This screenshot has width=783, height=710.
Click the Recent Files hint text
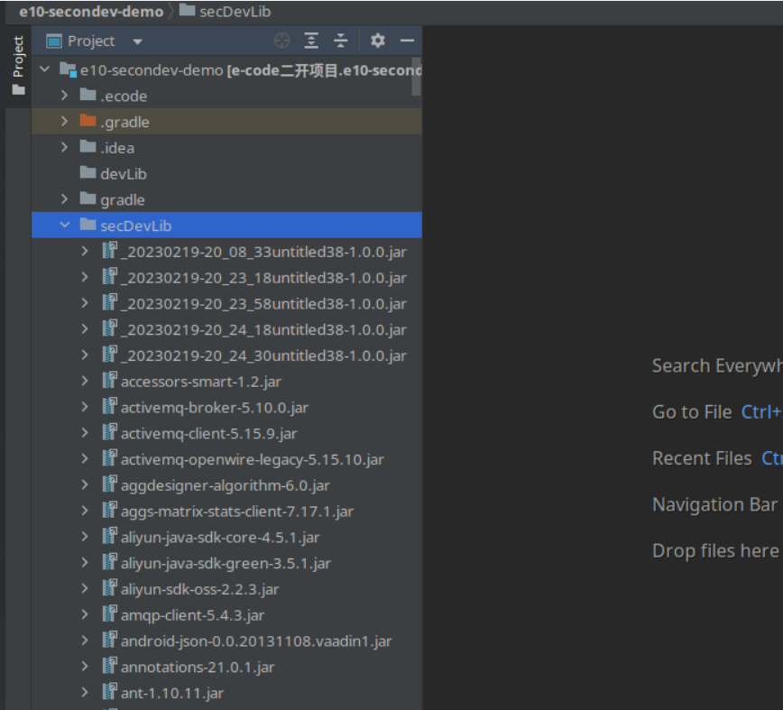702,458
